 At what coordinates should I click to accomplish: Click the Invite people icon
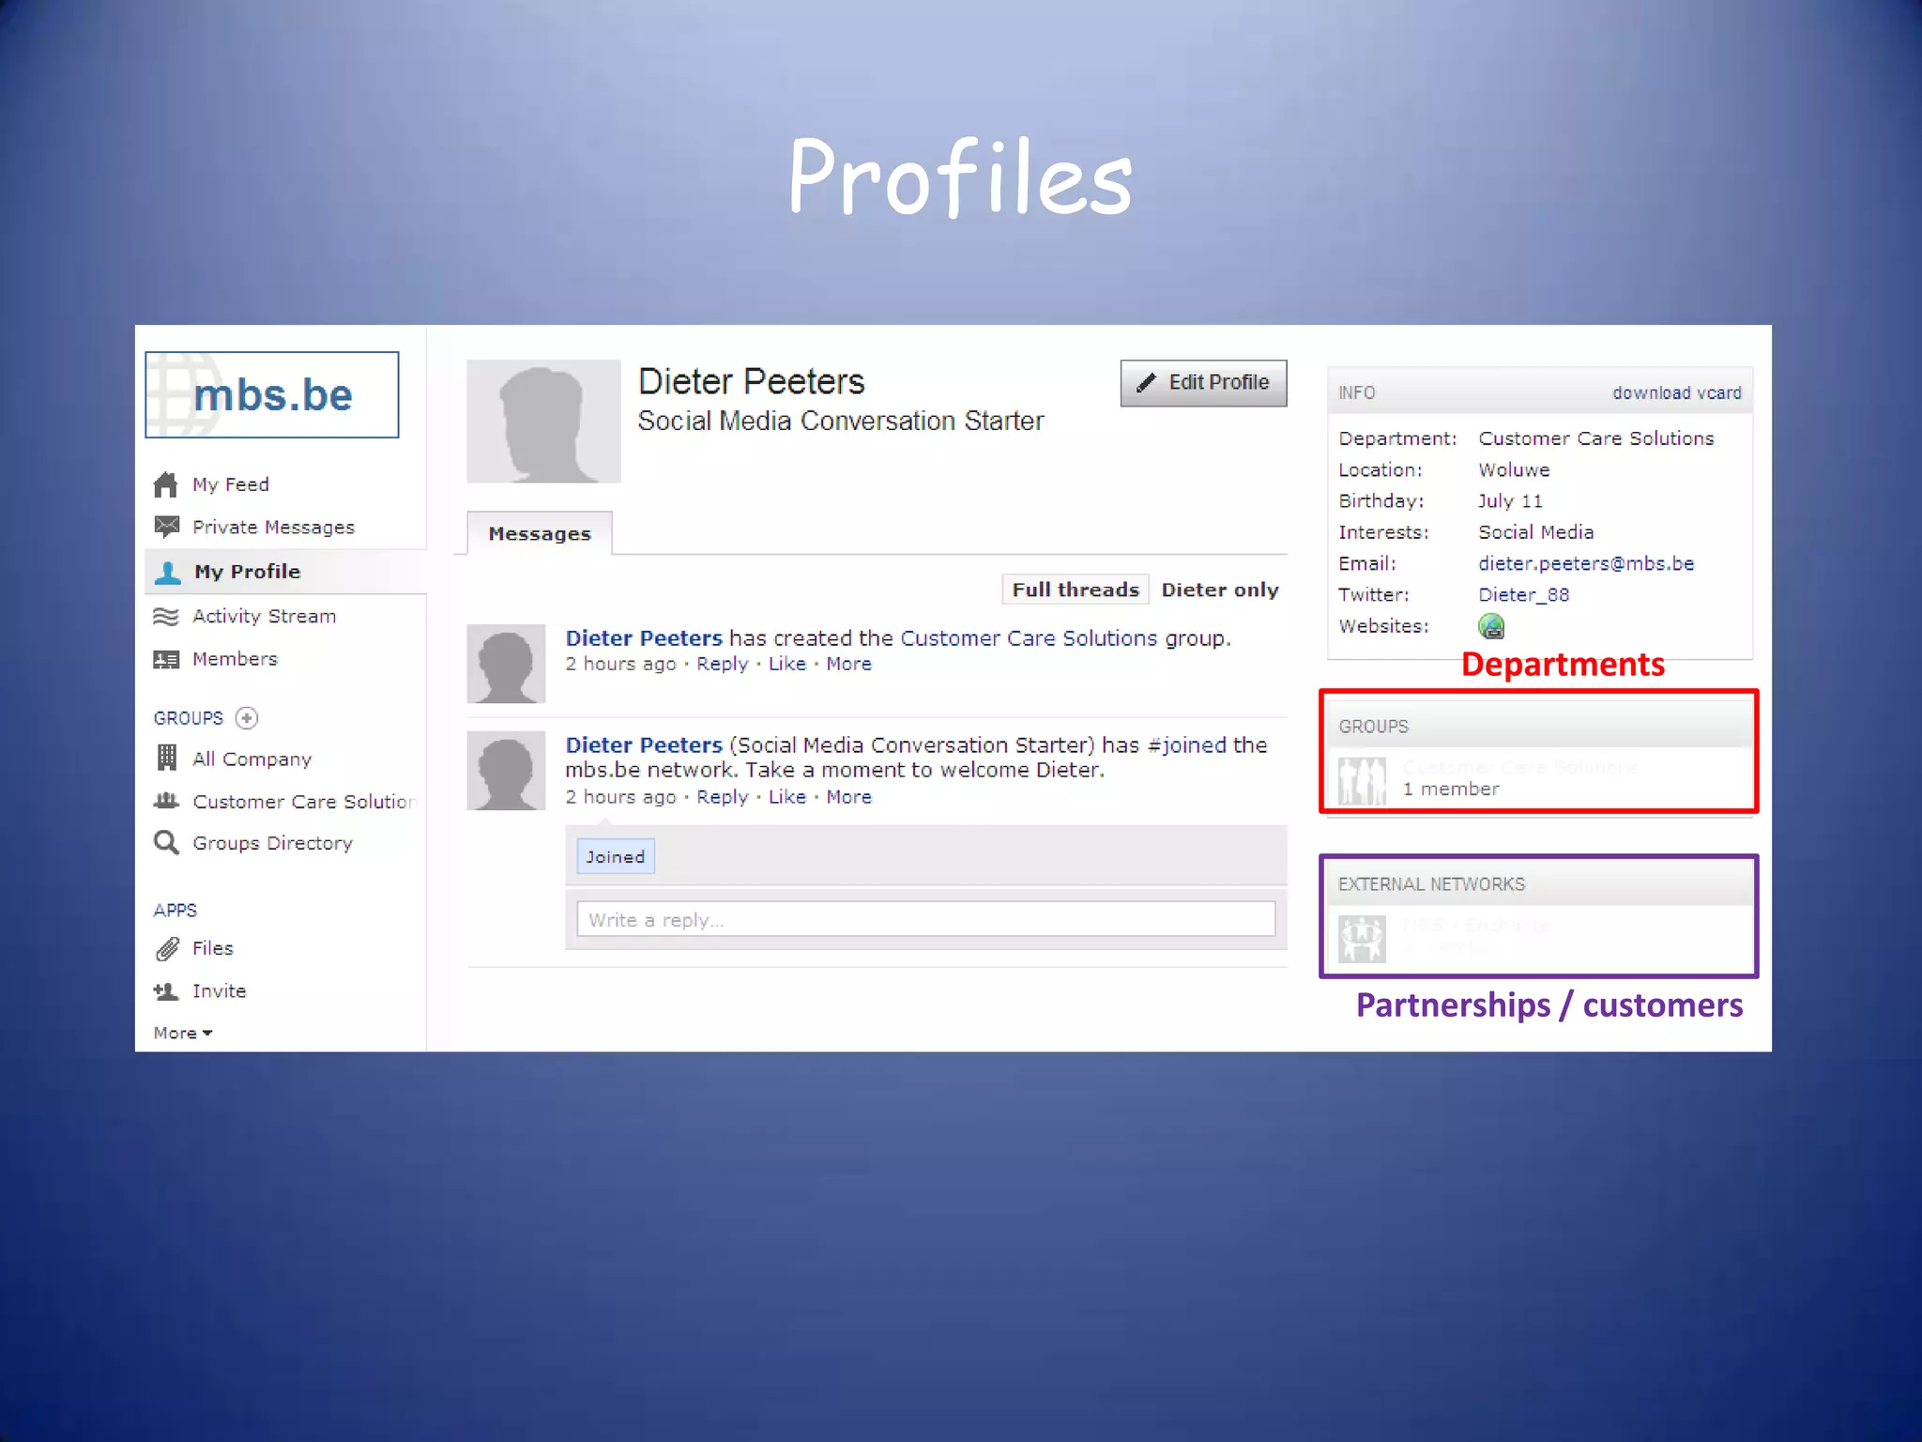[x=166, y=990]
